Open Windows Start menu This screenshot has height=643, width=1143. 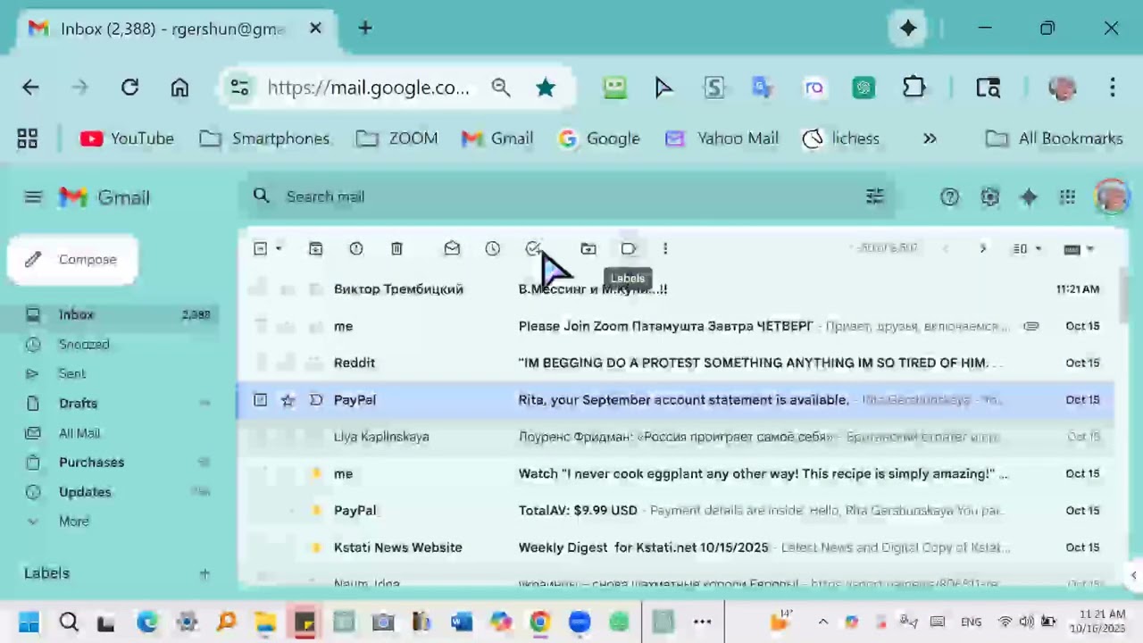(x=29, y=622)
